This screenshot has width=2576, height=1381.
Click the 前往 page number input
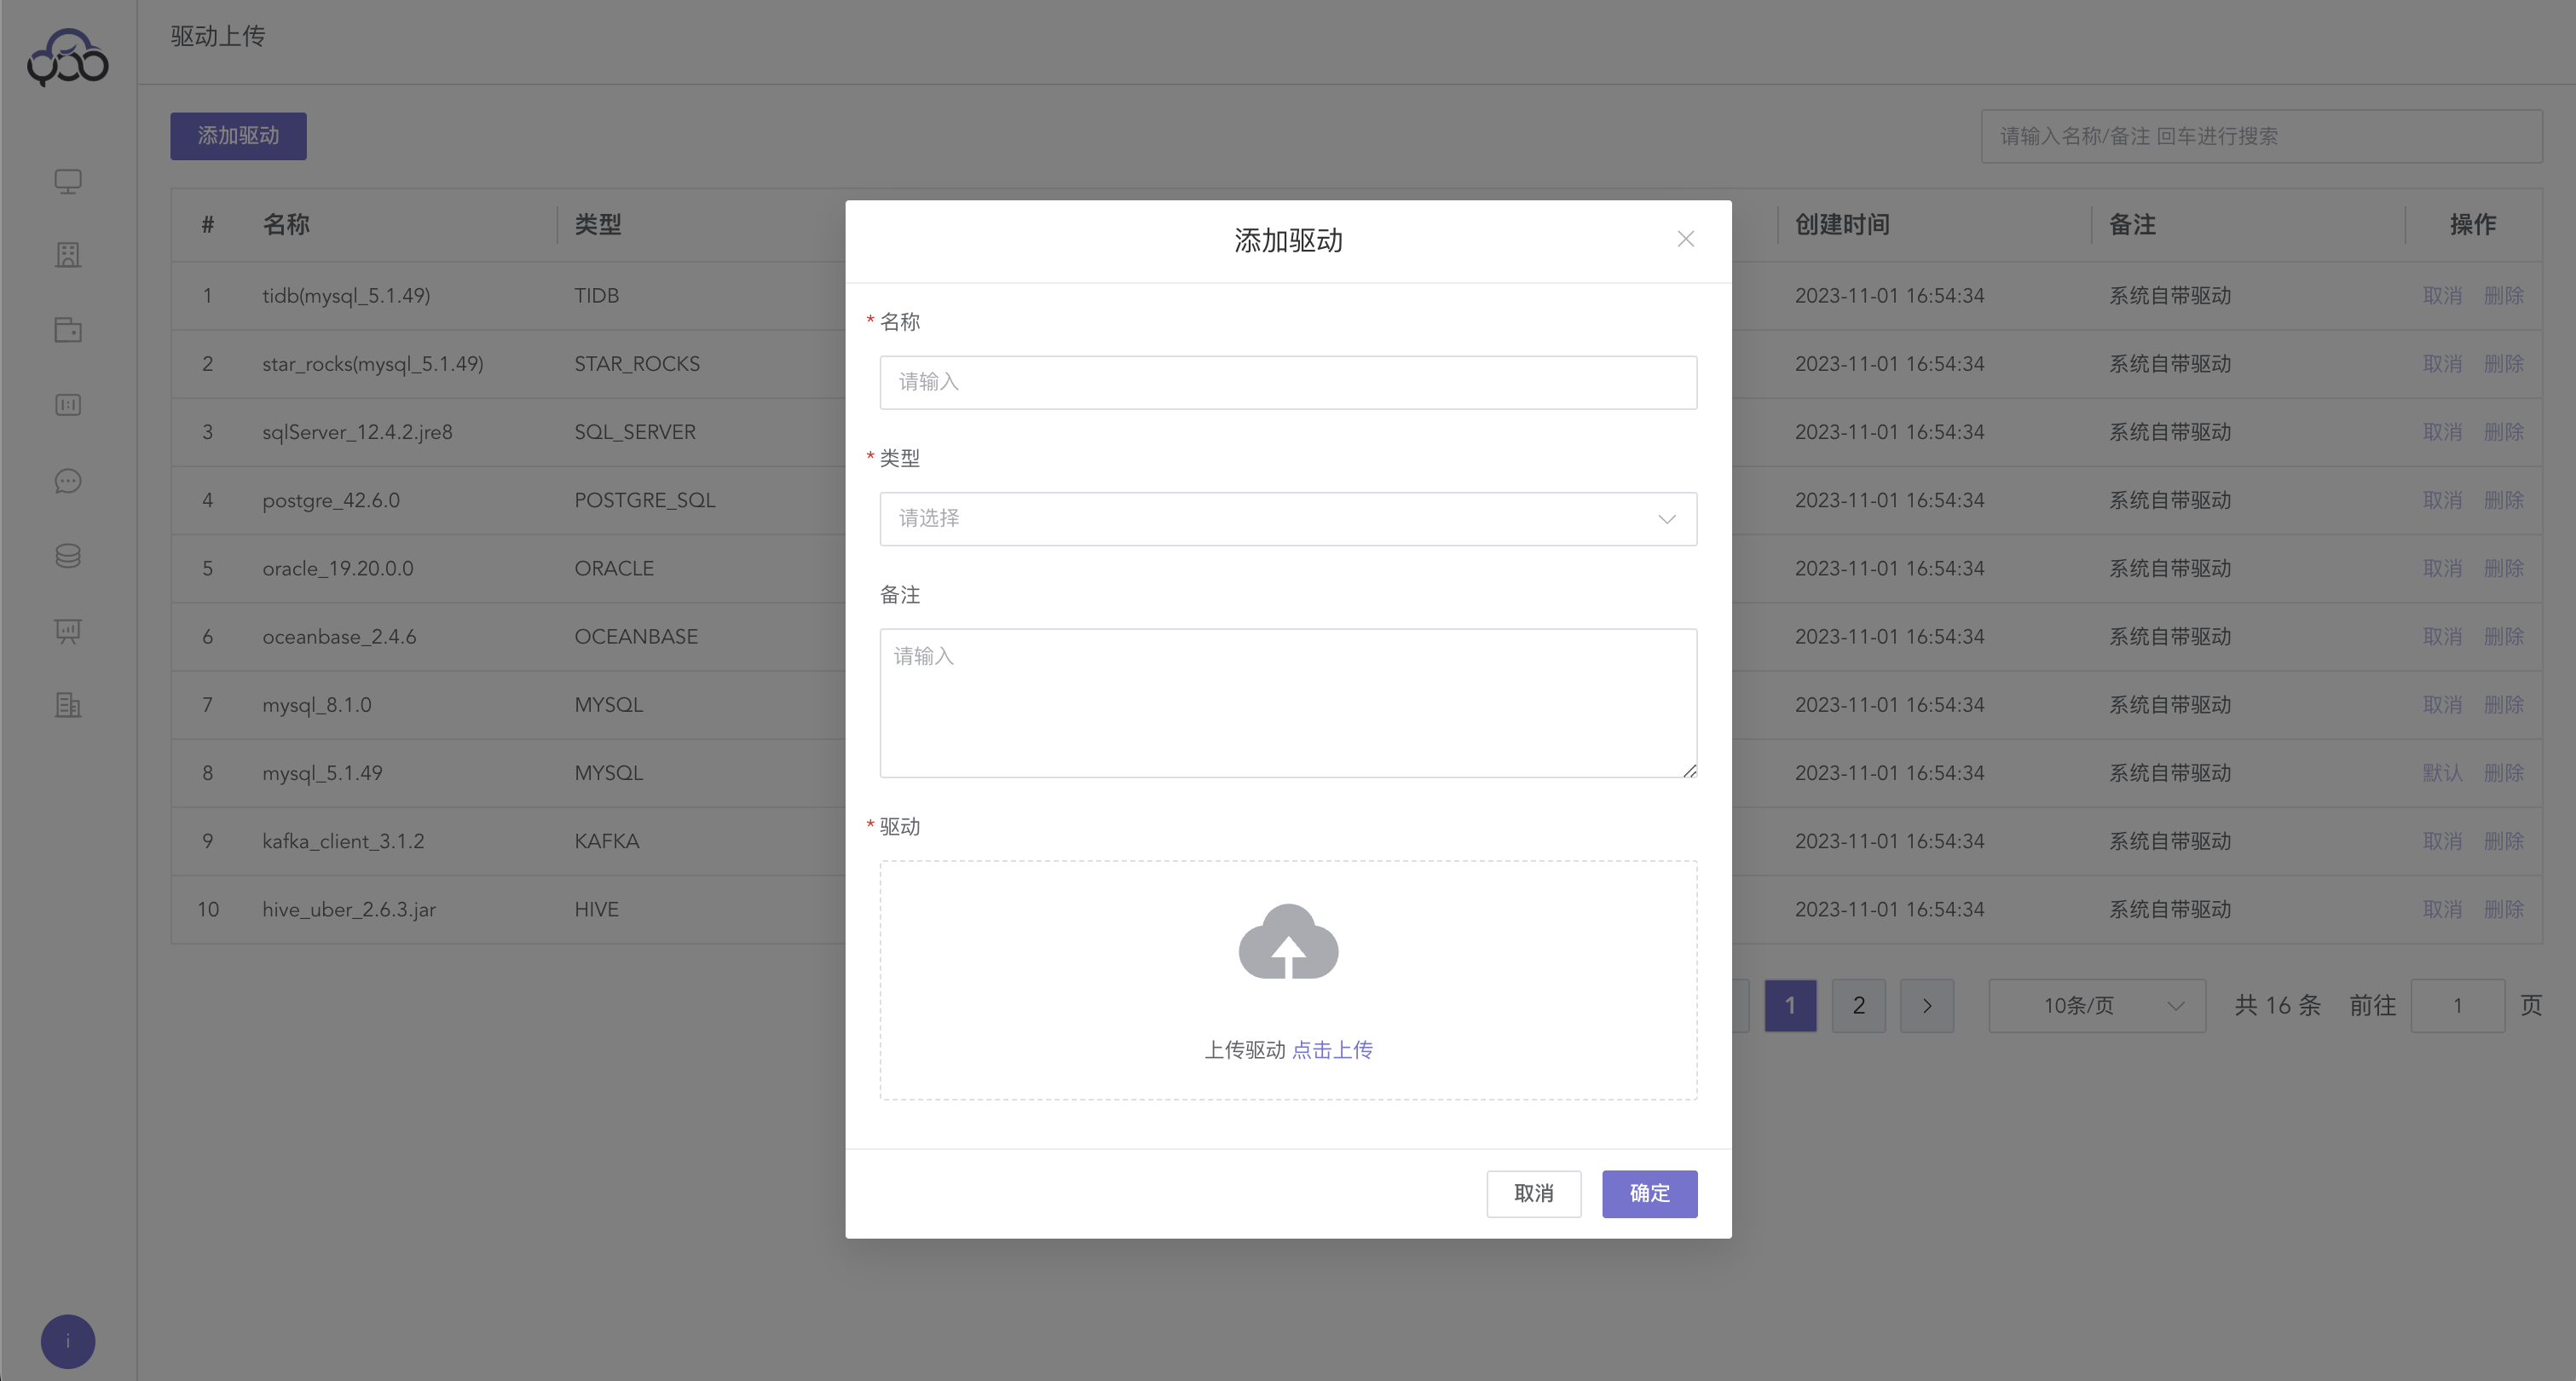(x=2458, y=1005)
